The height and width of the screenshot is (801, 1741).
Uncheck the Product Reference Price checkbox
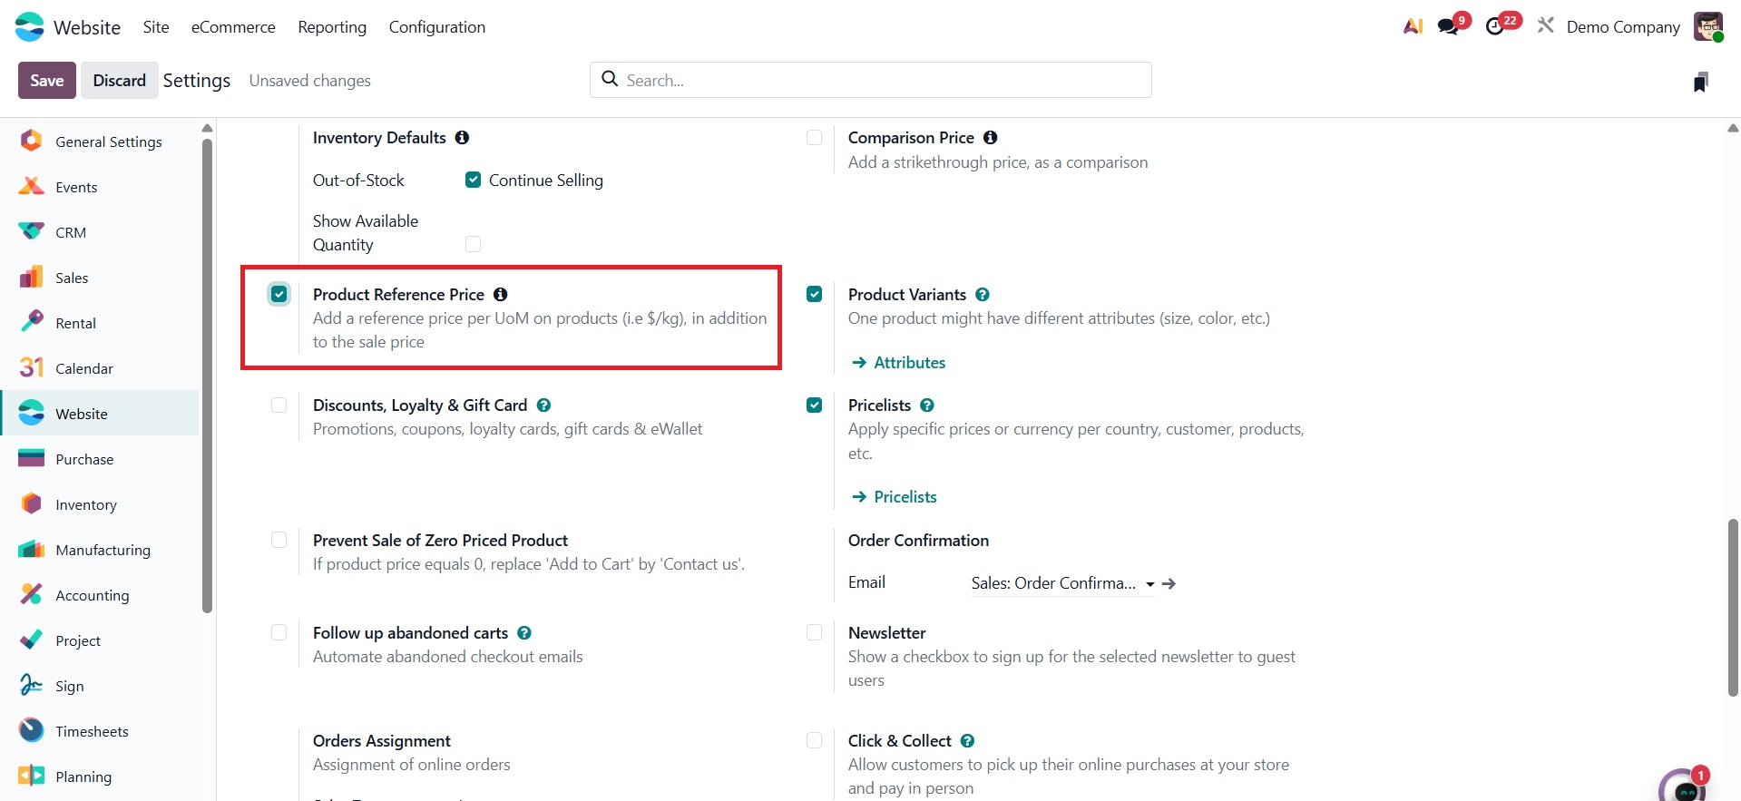pyautogui.click(x=279, y=294)
